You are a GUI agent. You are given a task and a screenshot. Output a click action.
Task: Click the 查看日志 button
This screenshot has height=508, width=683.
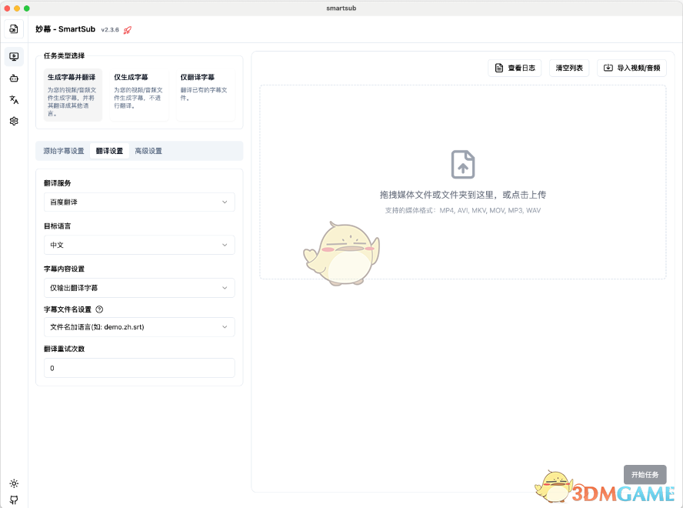click(x=515, y=68)
